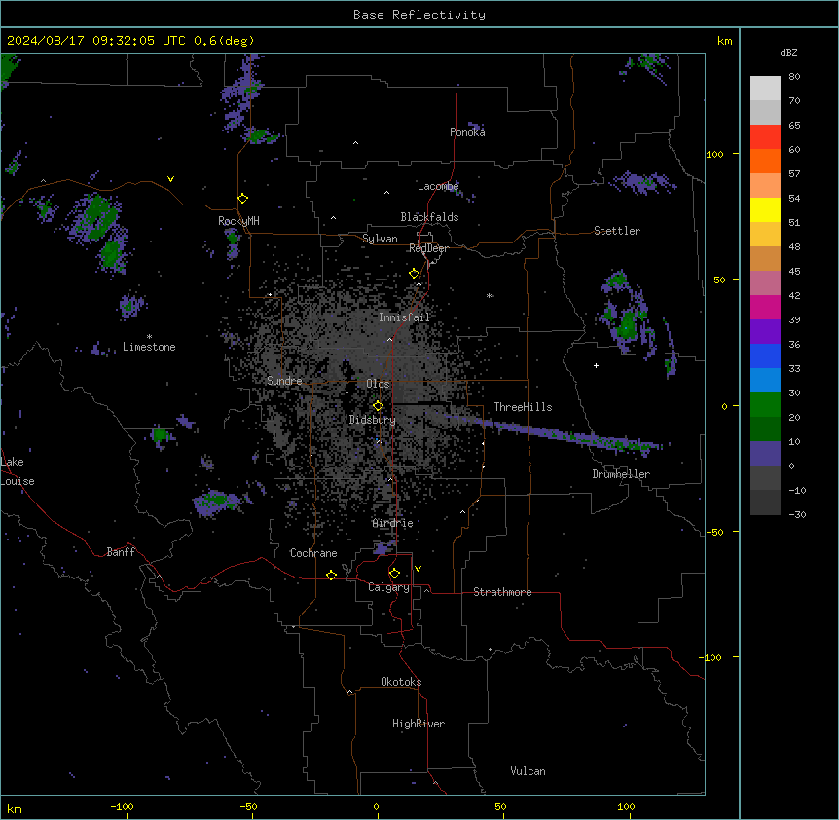The image size is (839, 820).
Task: Click the white plus marker west of the eastern storm cell
Action: click(596, 365)
